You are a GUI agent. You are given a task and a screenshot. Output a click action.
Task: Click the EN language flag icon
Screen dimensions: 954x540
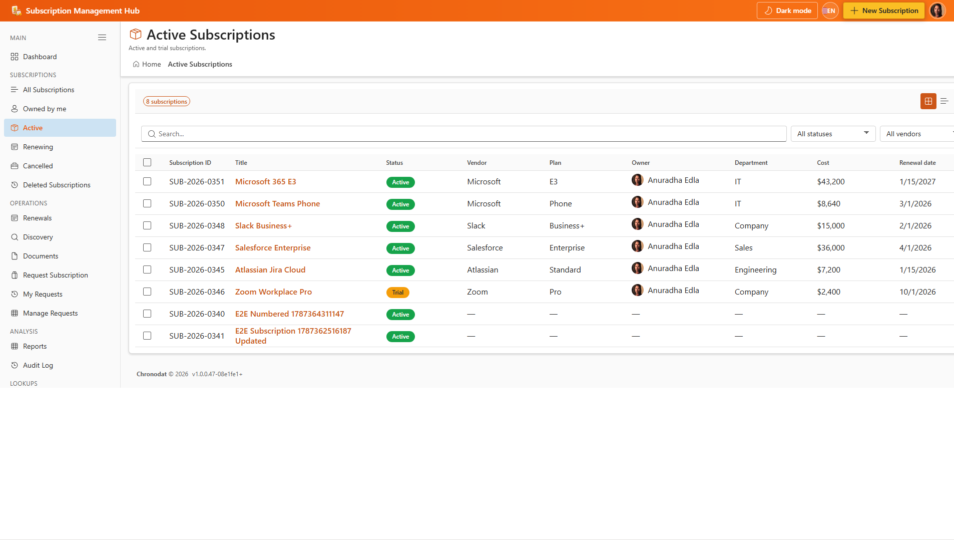pos(830,11)
